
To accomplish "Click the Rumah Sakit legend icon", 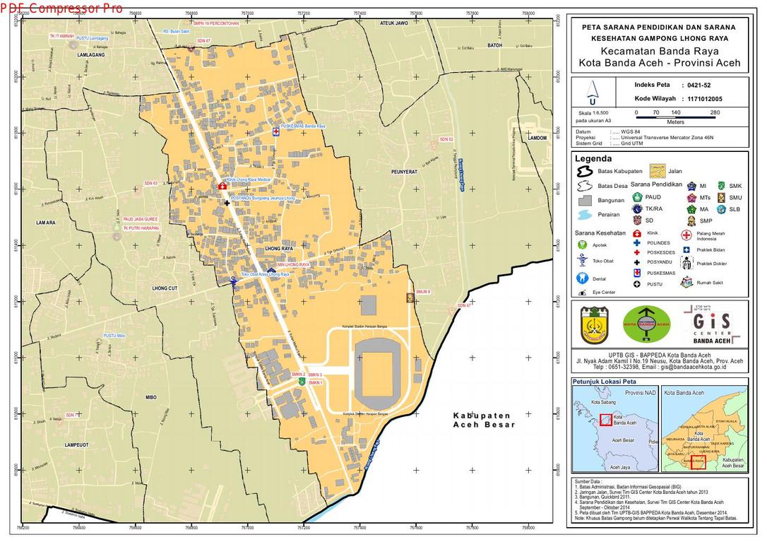I will [x=686, y=282].
